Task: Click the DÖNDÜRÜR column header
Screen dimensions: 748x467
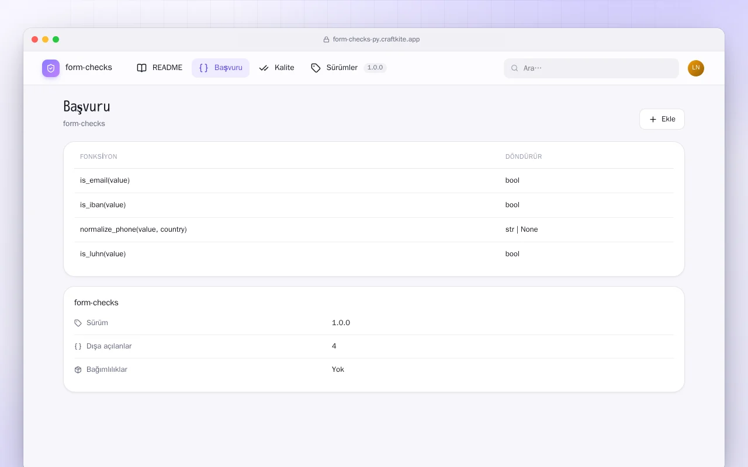Action: [524, 156]
